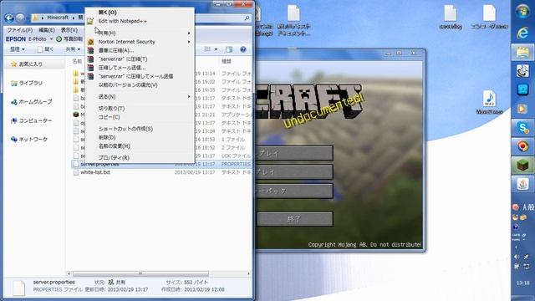This screenshot has width=535, height=301.
Task: Expand Norton Internet Security submenu
Action: [x=140, y=42]
